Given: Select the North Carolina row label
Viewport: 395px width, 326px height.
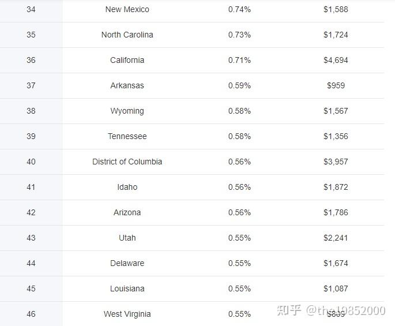Looking at the screenshot, I should 127,35.
